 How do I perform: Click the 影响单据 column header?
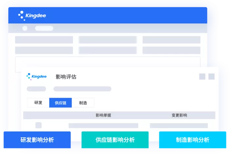click(x=103, y=115)
